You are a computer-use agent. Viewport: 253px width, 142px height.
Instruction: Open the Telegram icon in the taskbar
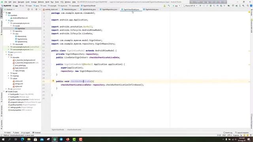coord(61,139)
